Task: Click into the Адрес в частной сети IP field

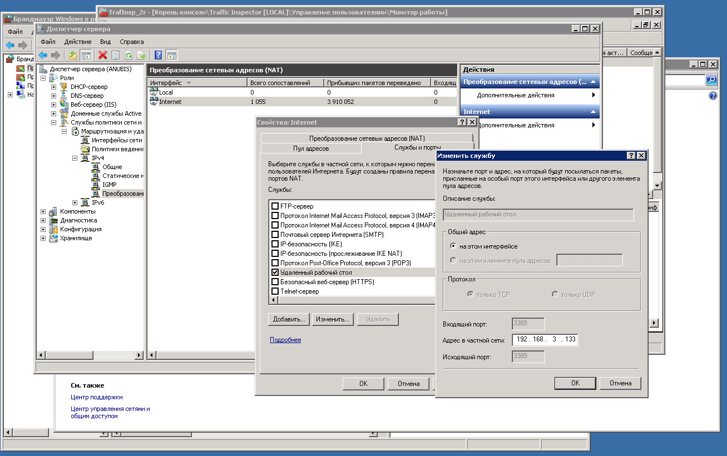Action: point(545,339)
